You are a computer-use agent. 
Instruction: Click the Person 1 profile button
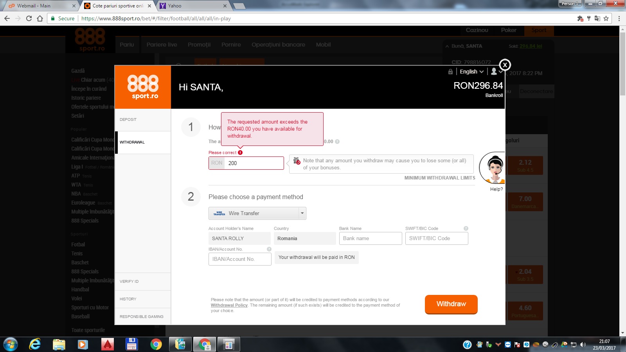570,4
